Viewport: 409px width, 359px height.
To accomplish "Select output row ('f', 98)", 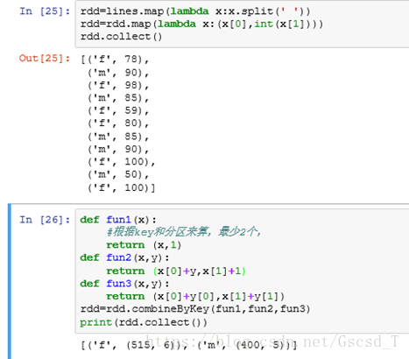I will pos(118,85).
